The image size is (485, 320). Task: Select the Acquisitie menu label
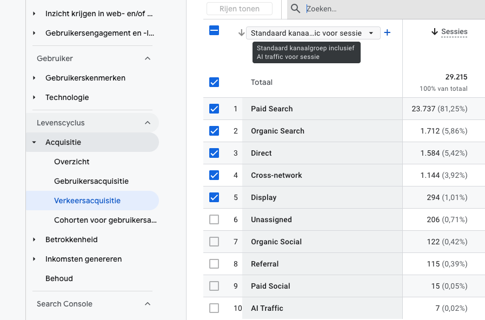tap(63, 142)
